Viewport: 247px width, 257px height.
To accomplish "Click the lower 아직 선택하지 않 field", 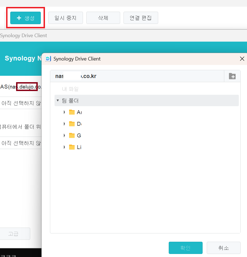I will [21, 143].
